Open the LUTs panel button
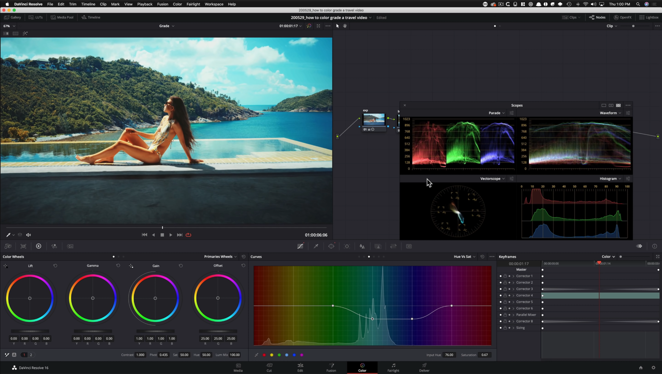The width and height of the screenshot is (662, 374). [36, 17]
